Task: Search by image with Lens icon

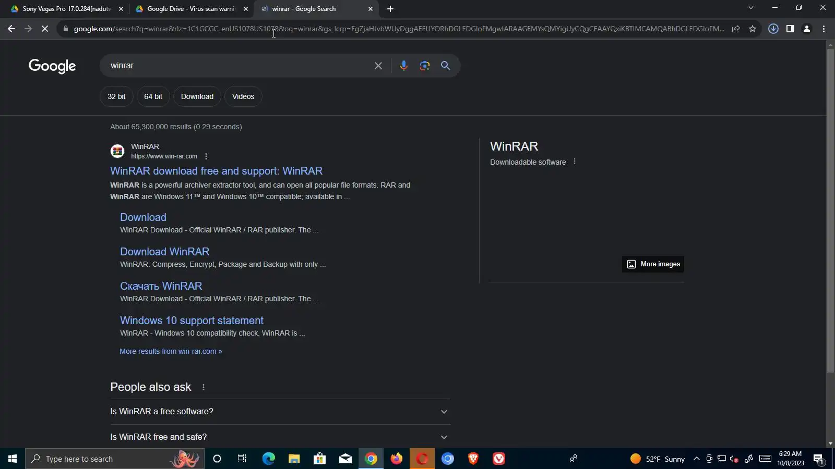Action: point(425,66)
